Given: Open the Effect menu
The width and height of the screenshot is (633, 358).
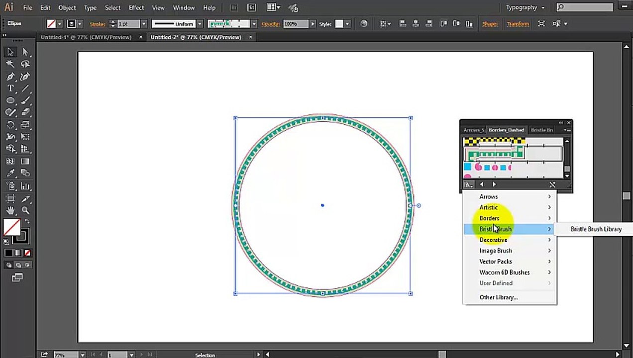Looking at the screenshot, I should click(x=136, y=7).
